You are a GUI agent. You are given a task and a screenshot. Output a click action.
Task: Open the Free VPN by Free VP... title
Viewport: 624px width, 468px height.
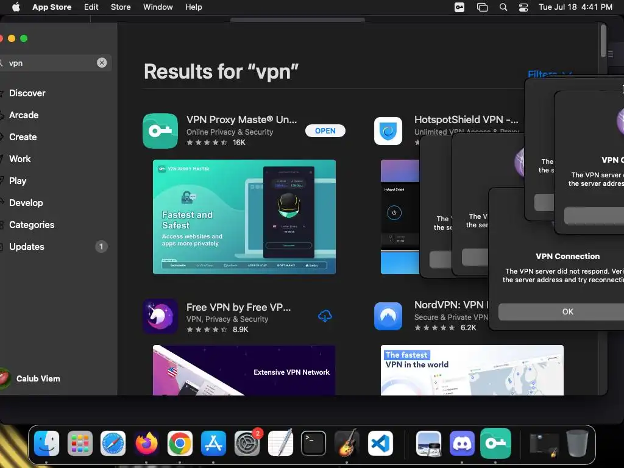tap(239, 307)
